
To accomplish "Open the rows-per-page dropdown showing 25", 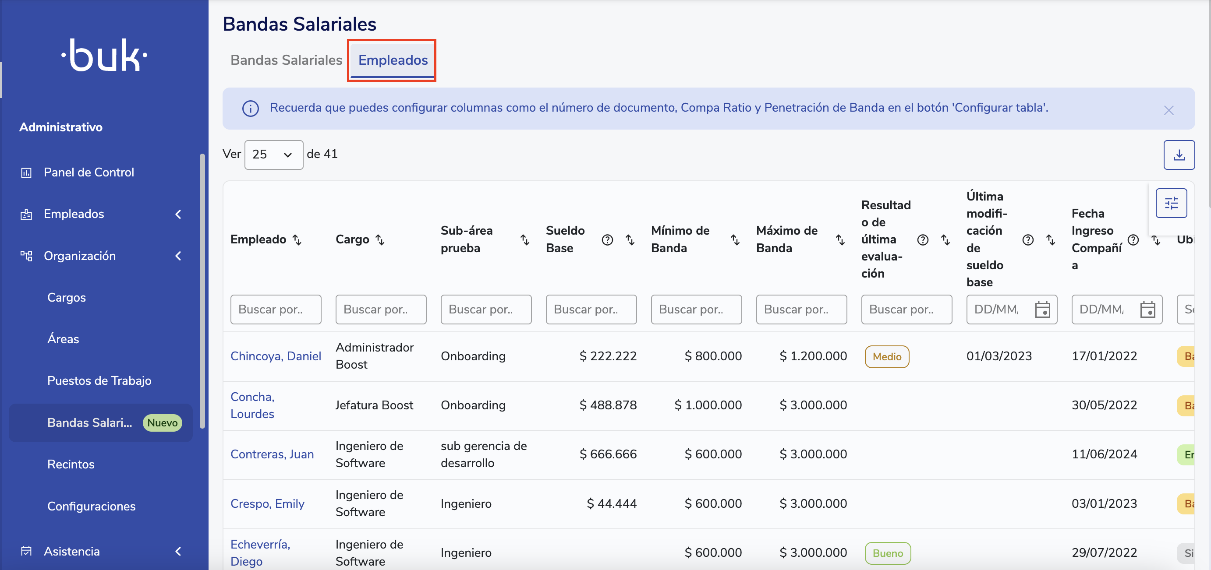I will point(273,155).
